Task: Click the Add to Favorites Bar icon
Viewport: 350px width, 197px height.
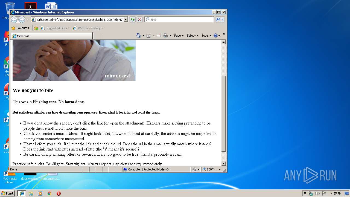Action: (x=36, y=28)
